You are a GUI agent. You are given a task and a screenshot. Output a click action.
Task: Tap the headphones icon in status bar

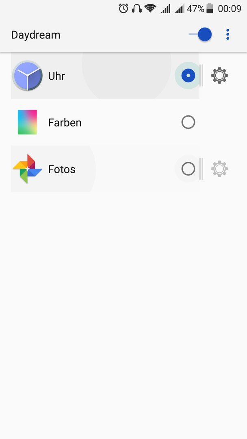coord(137,9)
